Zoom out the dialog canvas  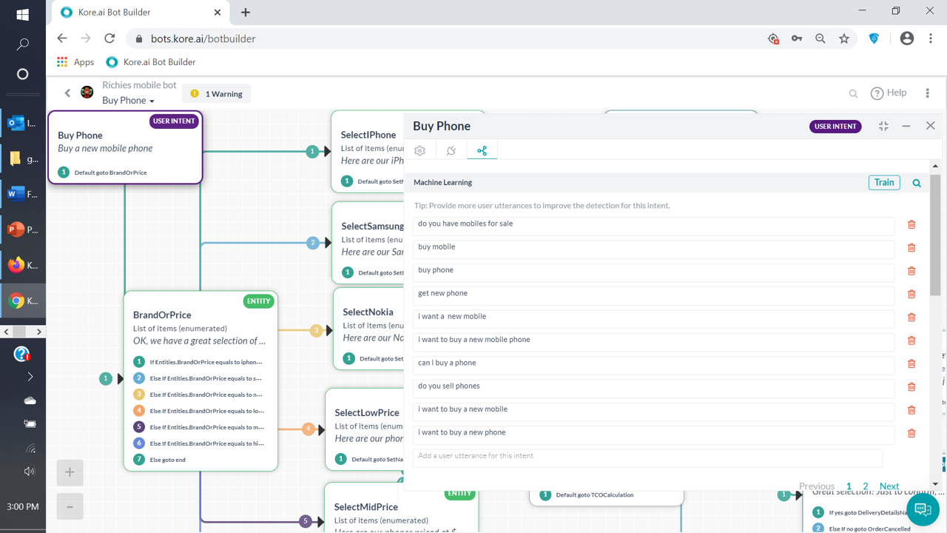[70, 507]
